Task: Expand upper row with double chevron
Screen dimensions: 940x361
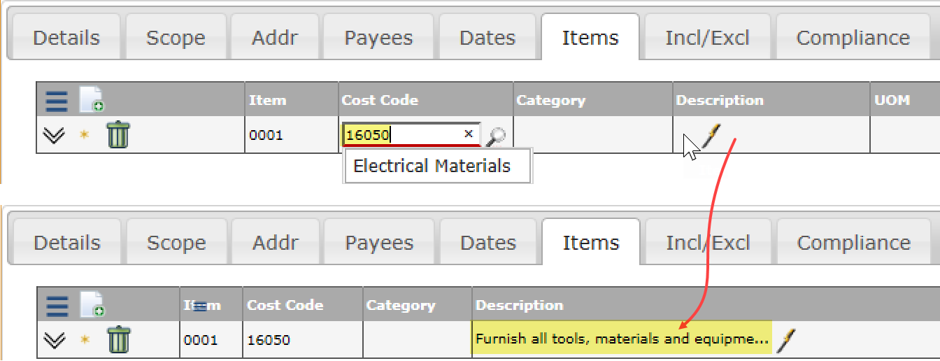Action: tap(53, 134)
